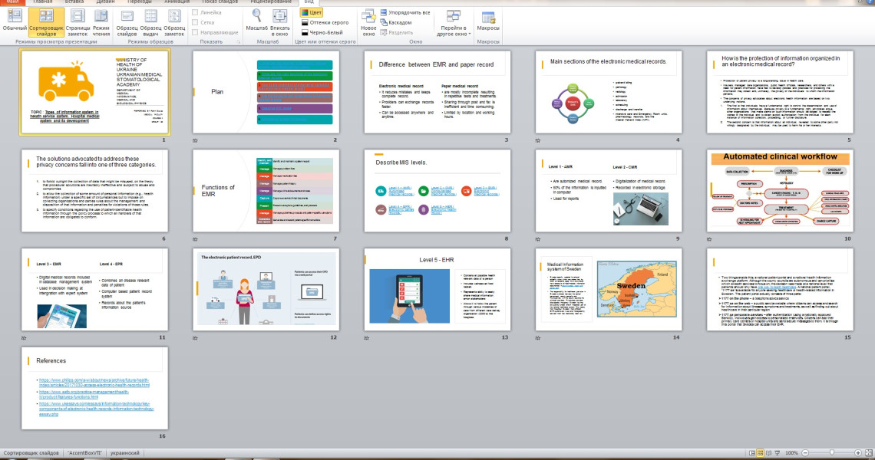Select slide 8 Describe MIS levels thumbnail
The height and width of the screenshot is (460, 875).
coord(438,191)
